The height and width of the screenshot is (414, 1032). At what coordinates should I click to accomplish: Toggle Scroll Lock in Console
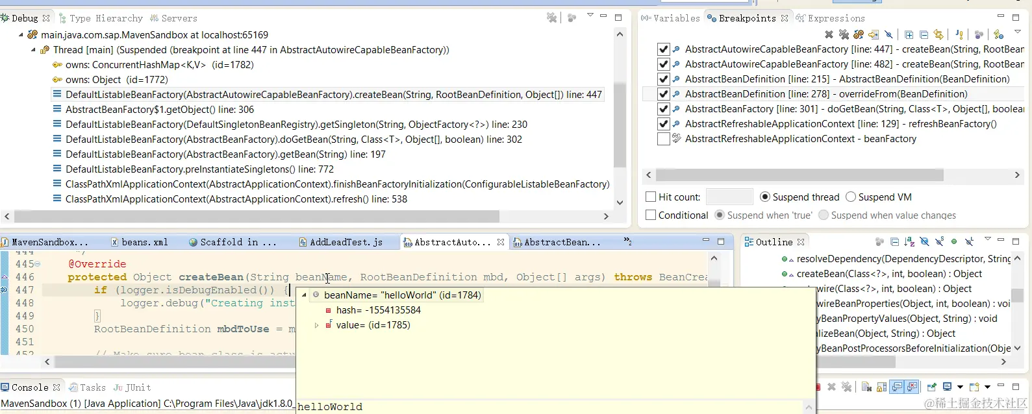(881, 387)
